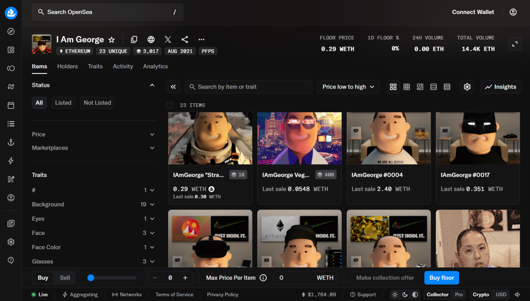Check the select-all items checkbox
Viewport: 530px width, 301px height.
point(170,106)
